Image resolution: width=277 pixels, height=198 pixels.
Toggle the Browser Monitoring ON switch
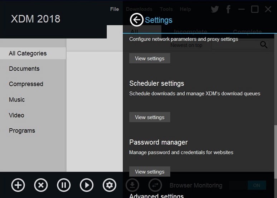[x=256, y=185]
